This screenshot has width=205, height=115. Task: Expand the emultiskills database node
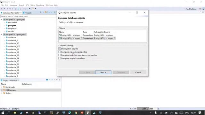[4, 22]
